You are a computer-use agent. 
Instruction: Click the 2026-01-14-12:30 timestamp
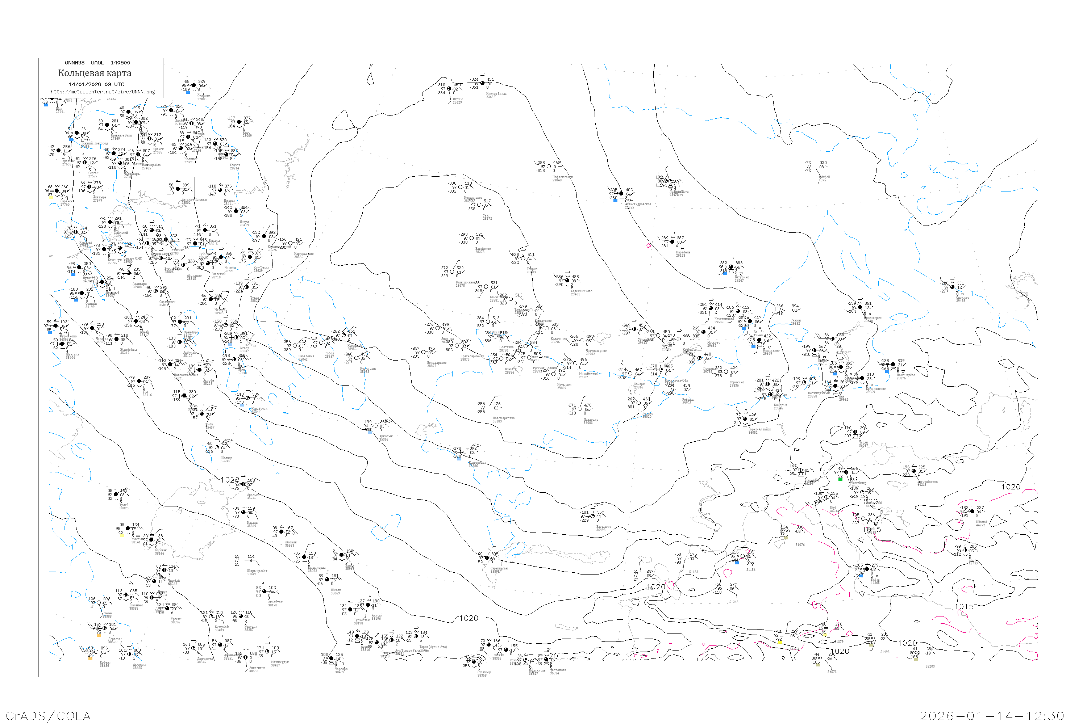click(x=992, y=716)
